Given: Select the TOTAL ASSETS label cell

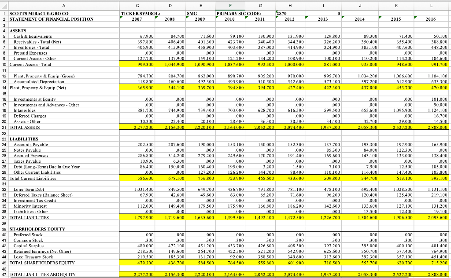Looking at the screenshot, I should (x=31, y=127).
